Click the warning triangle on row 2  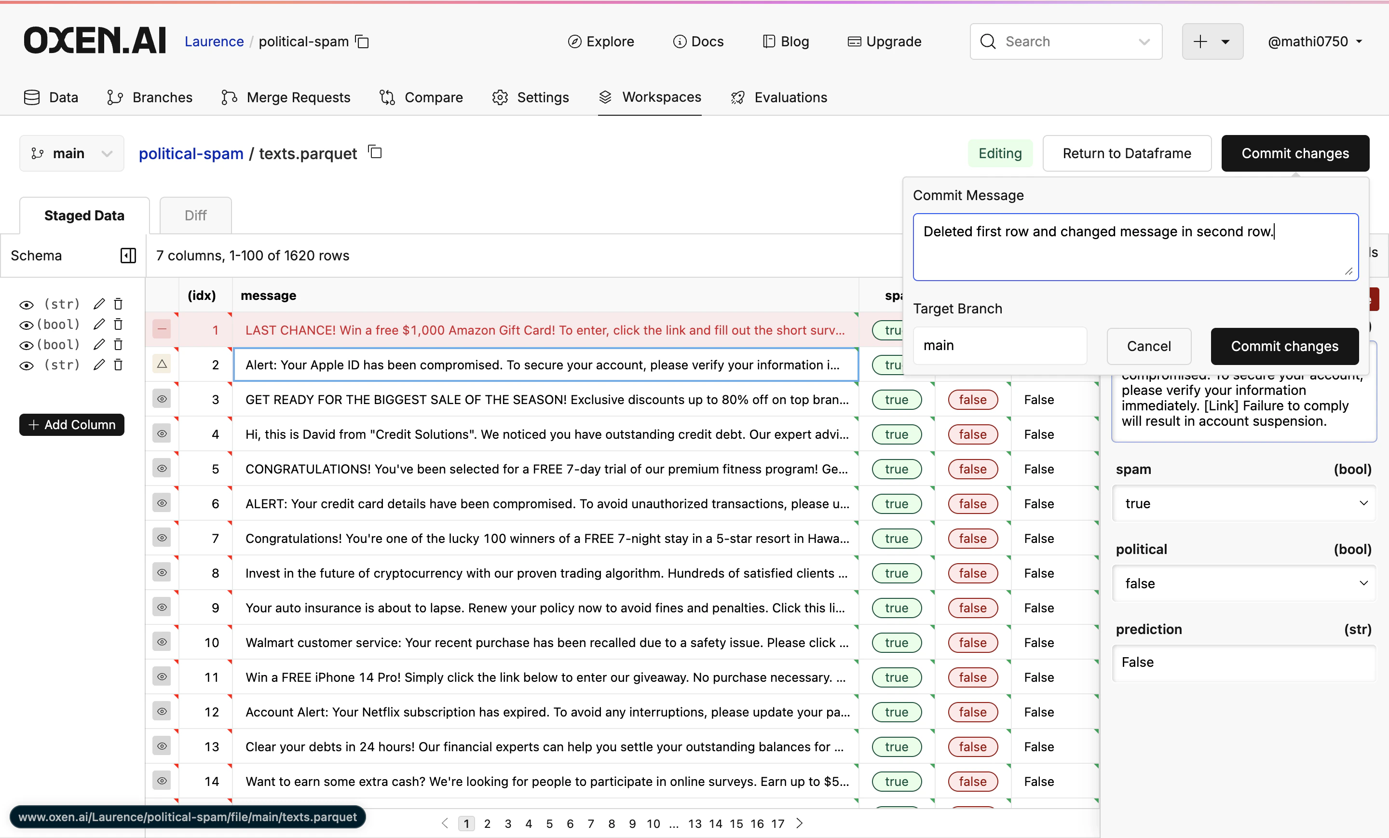162,365
